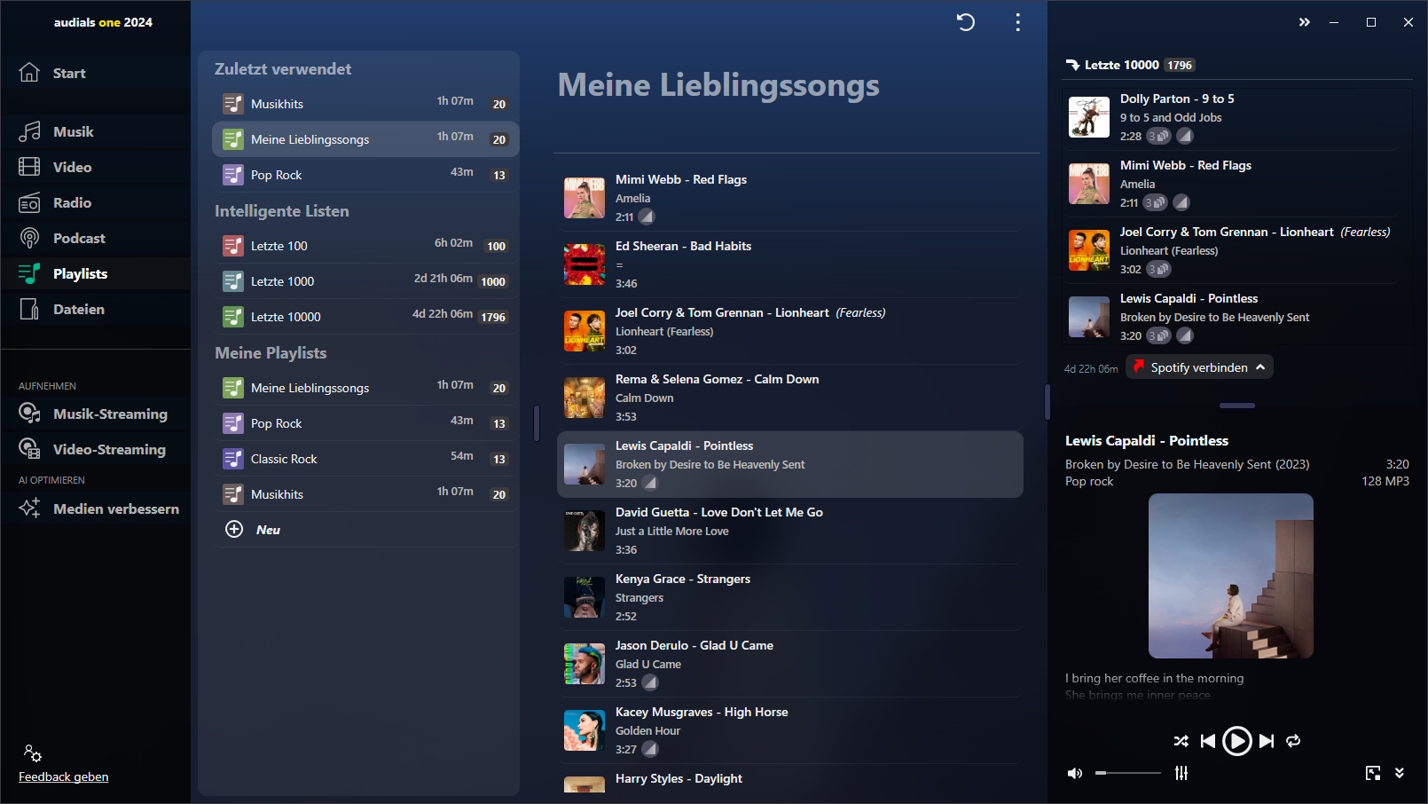Viewport: 1428px width, 804px height.
Task: Click quality badge on Mimi Webb playlist row
Action: coord(647,217)
